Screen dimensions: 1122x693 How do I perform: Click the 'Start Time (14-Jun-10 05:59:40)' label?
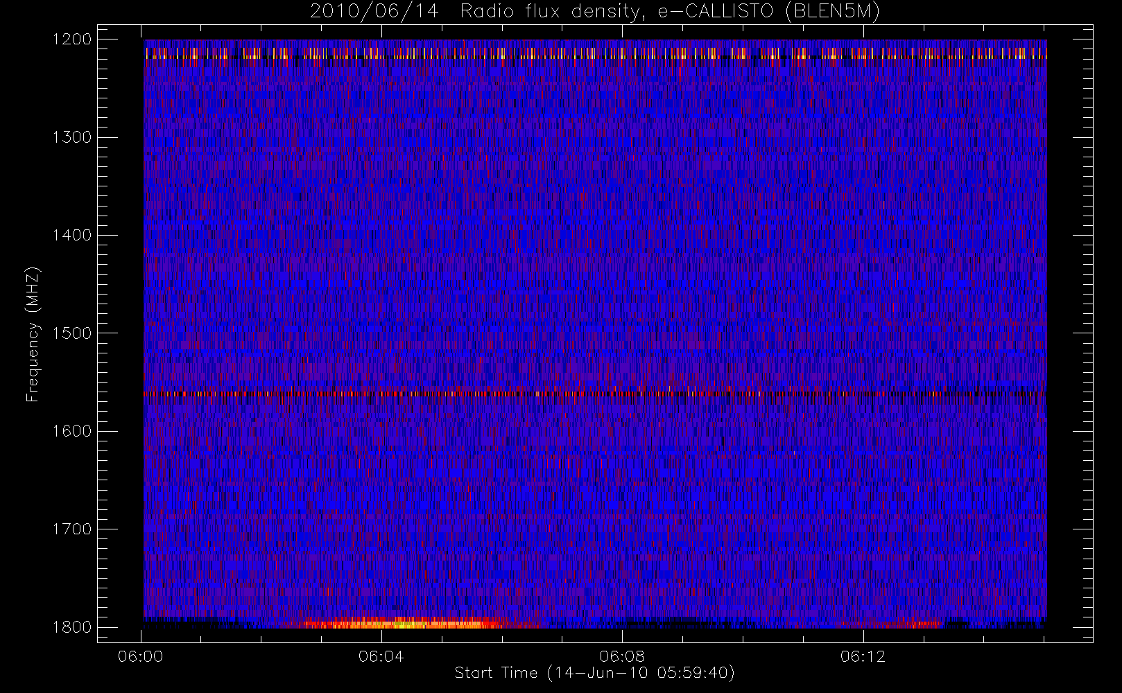[595, 673]
